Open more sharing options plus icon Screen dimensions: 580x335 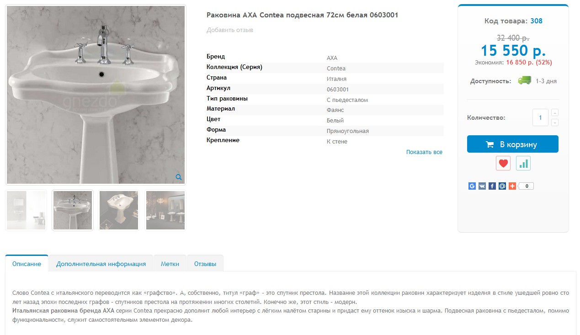(x=512, y=186)
